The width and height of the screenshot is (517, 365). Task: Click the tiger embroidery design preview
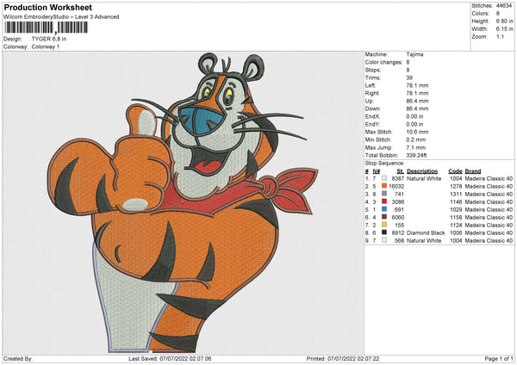click(x=183, y=203)
